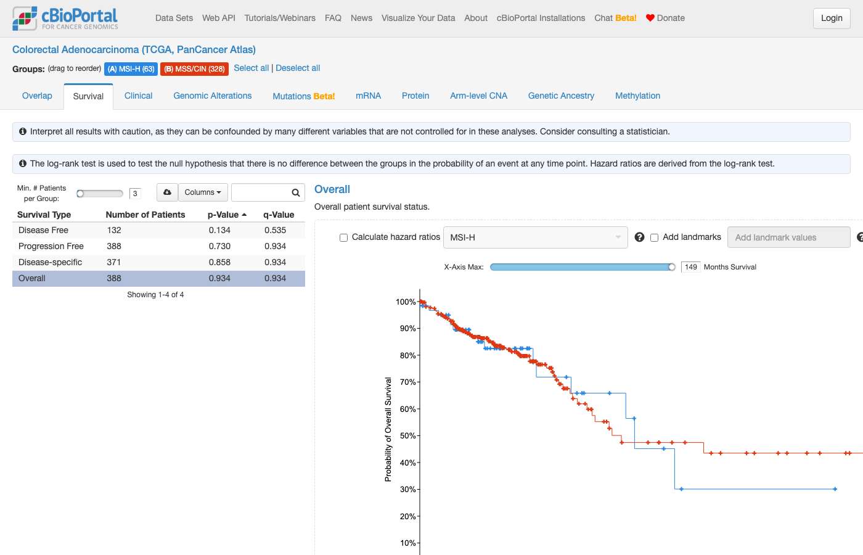
Task: Click the cBioPortal logo
Action: 65,18
